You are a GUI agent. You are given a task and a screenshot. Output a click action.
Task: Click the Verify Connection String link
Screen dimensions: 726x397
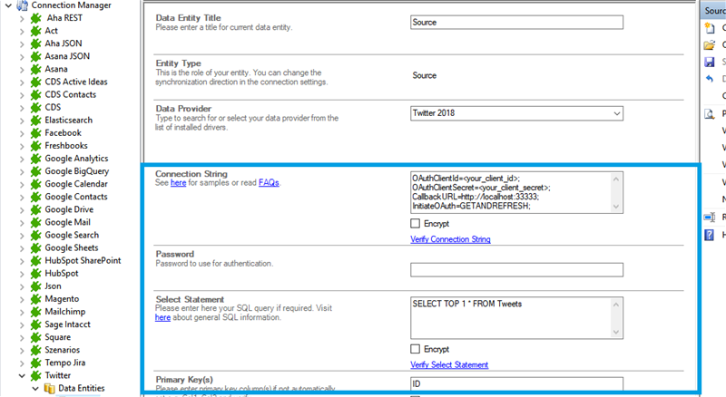(451, 239)
